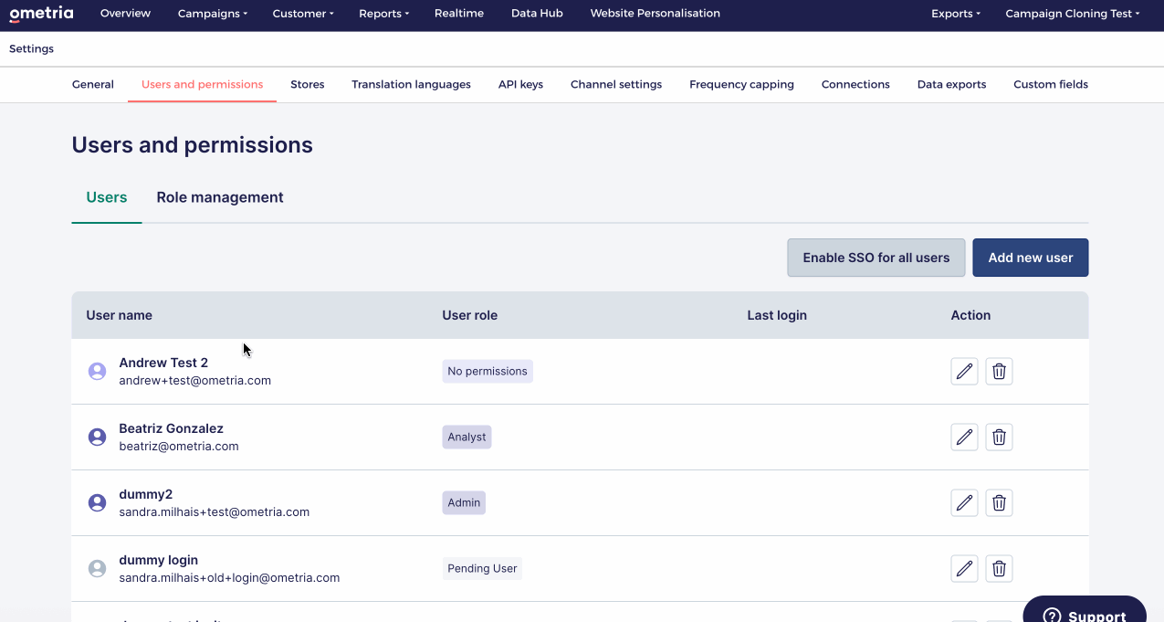Click the avatar icon next to Andrew Test 2
The width and height of the screenshot is (1164, 622).
tap(97, 371)
